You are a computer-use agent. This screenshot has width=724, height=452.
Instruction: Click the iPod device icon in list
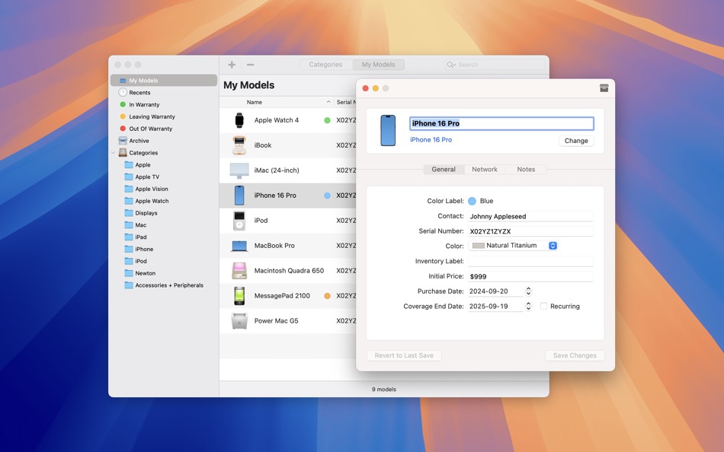(x=239, y=221)
